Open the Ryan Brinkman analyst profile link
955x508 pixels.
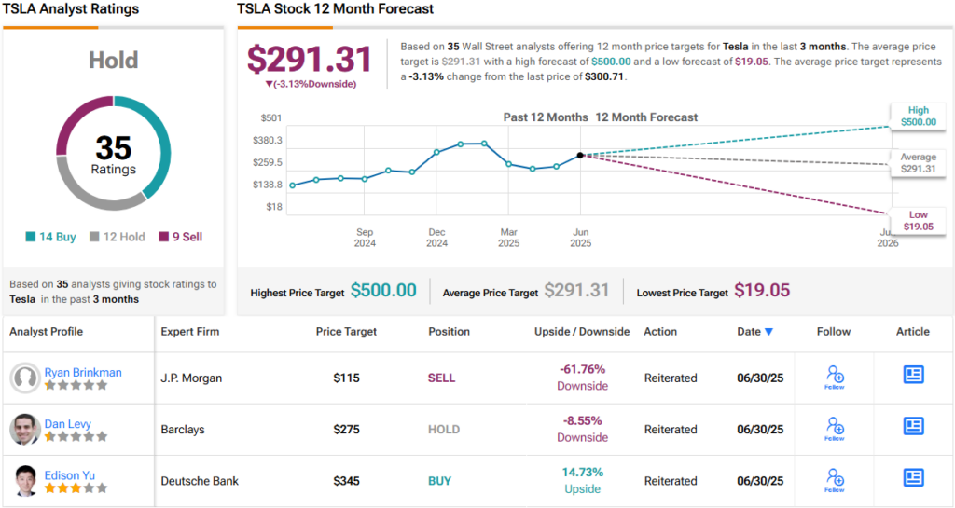tap(83, 372)
